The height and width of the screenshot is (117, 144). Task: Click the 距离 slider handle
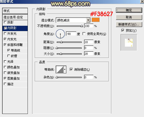pos(61,42)
